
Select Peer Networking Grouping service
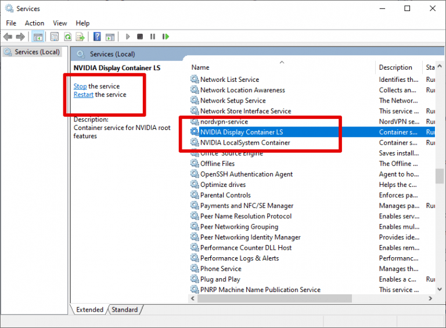click(312, 226)
